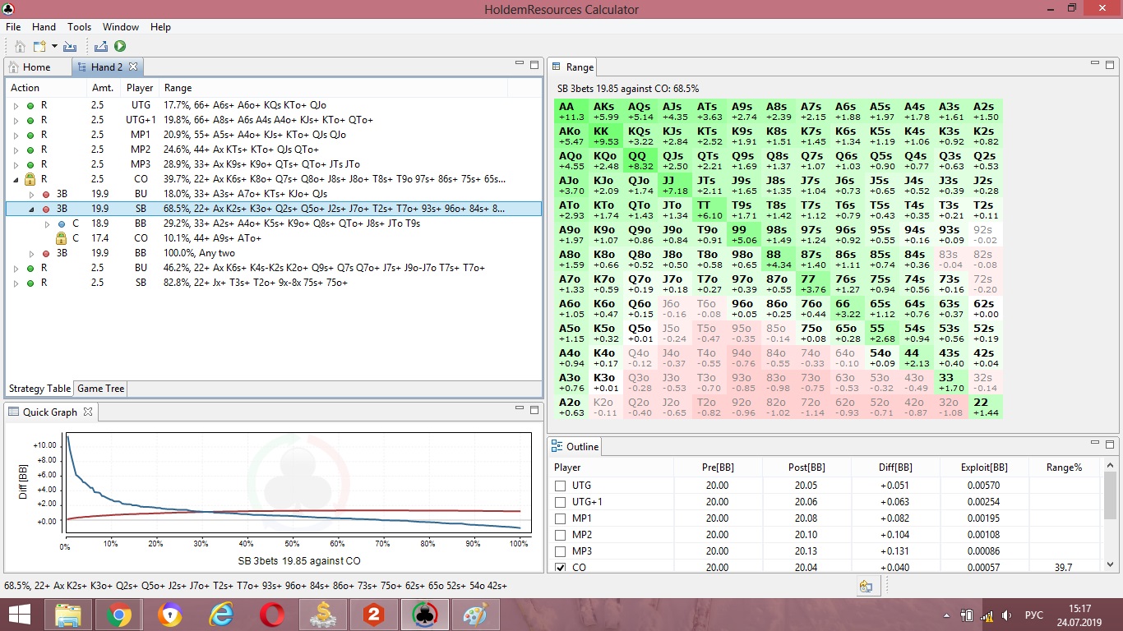Minimize the Quick Graph panel
This screenshot has height=631, width=1123.
520,409
